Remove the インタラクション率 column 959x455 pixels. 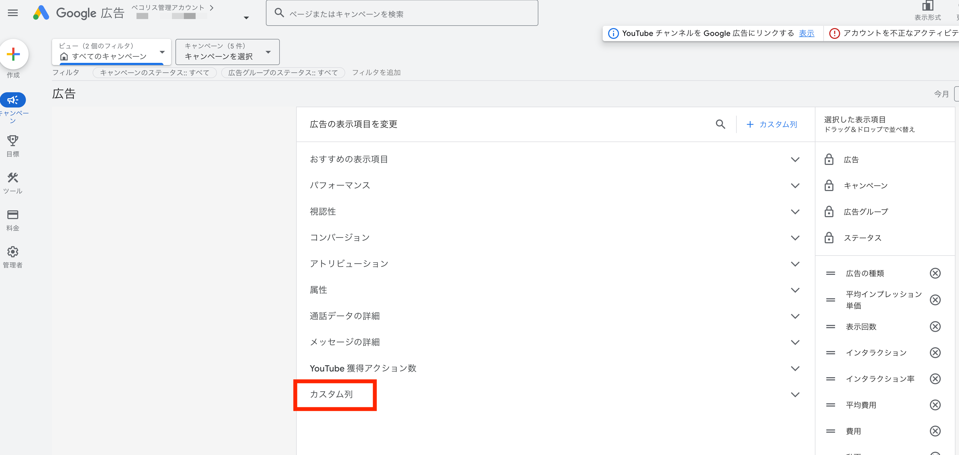pos(935,379)
